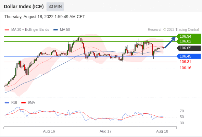This screenshot has width=202, height=137.
Task: Click the blue upward trend arrow
Action: [170, 42]
